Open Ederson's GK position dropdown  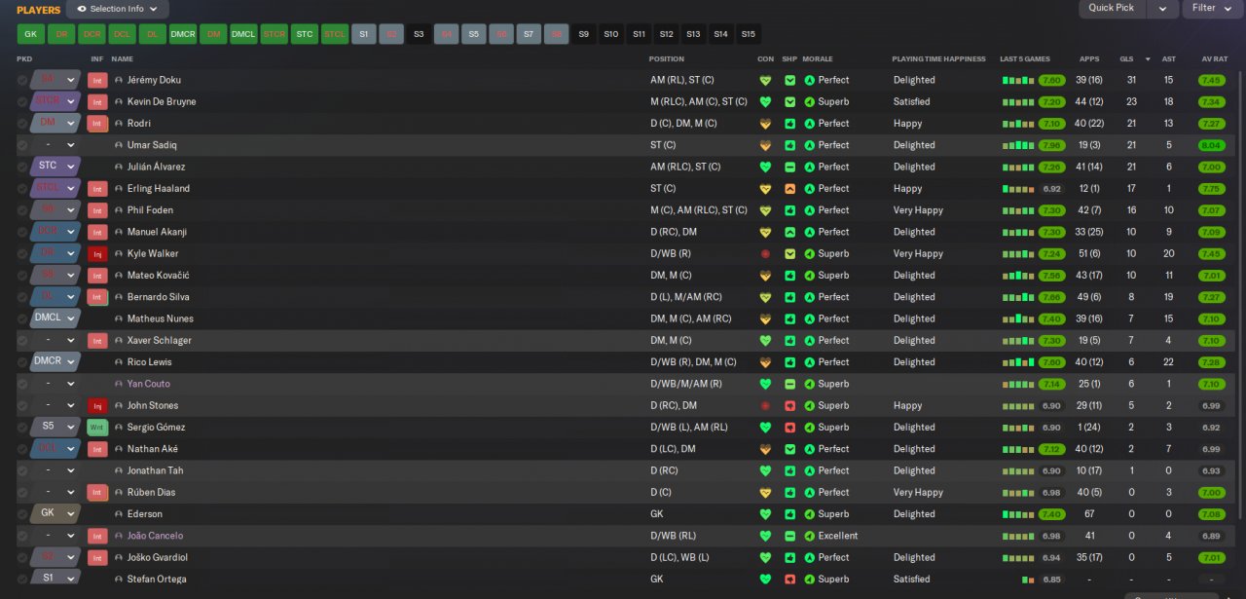pos(55,514)
